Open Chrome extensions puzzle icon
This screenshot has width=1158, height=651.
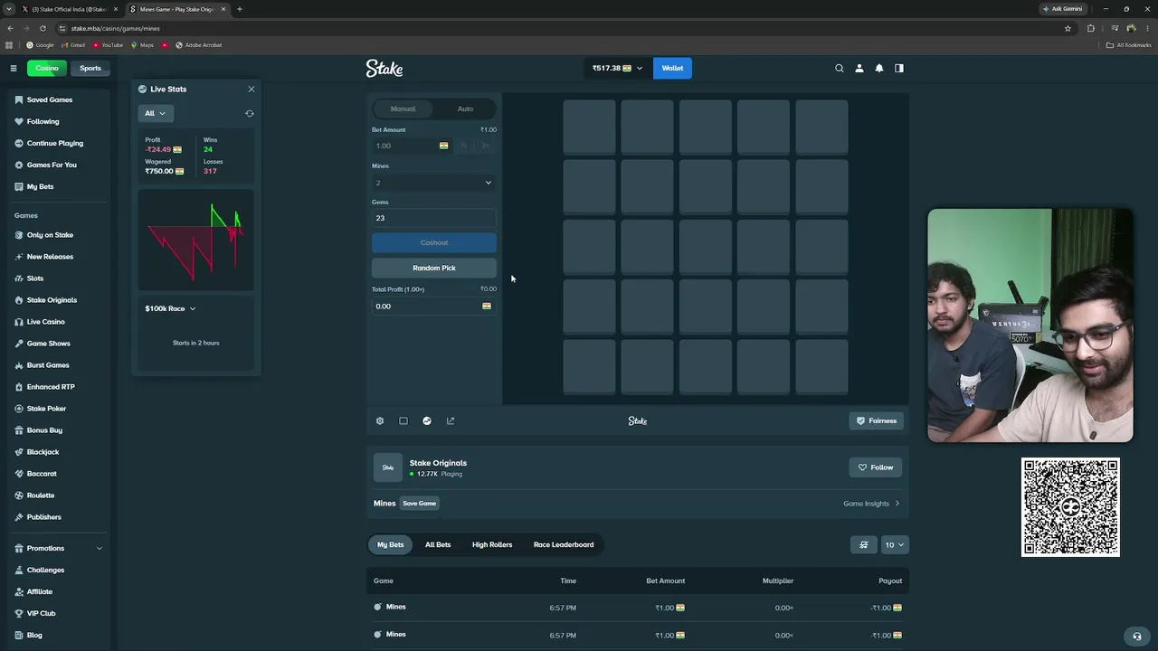1090,28
